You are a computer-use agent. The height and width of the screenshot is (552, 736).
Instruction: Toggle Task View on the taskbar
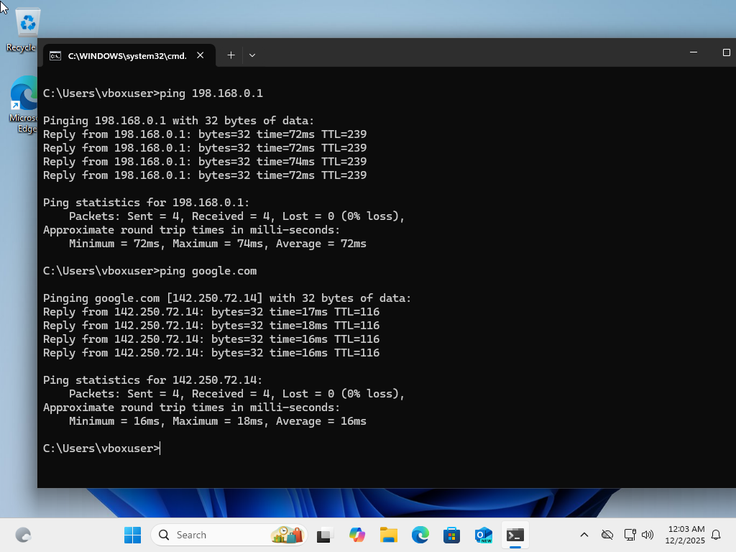click(x=324, y=535)
